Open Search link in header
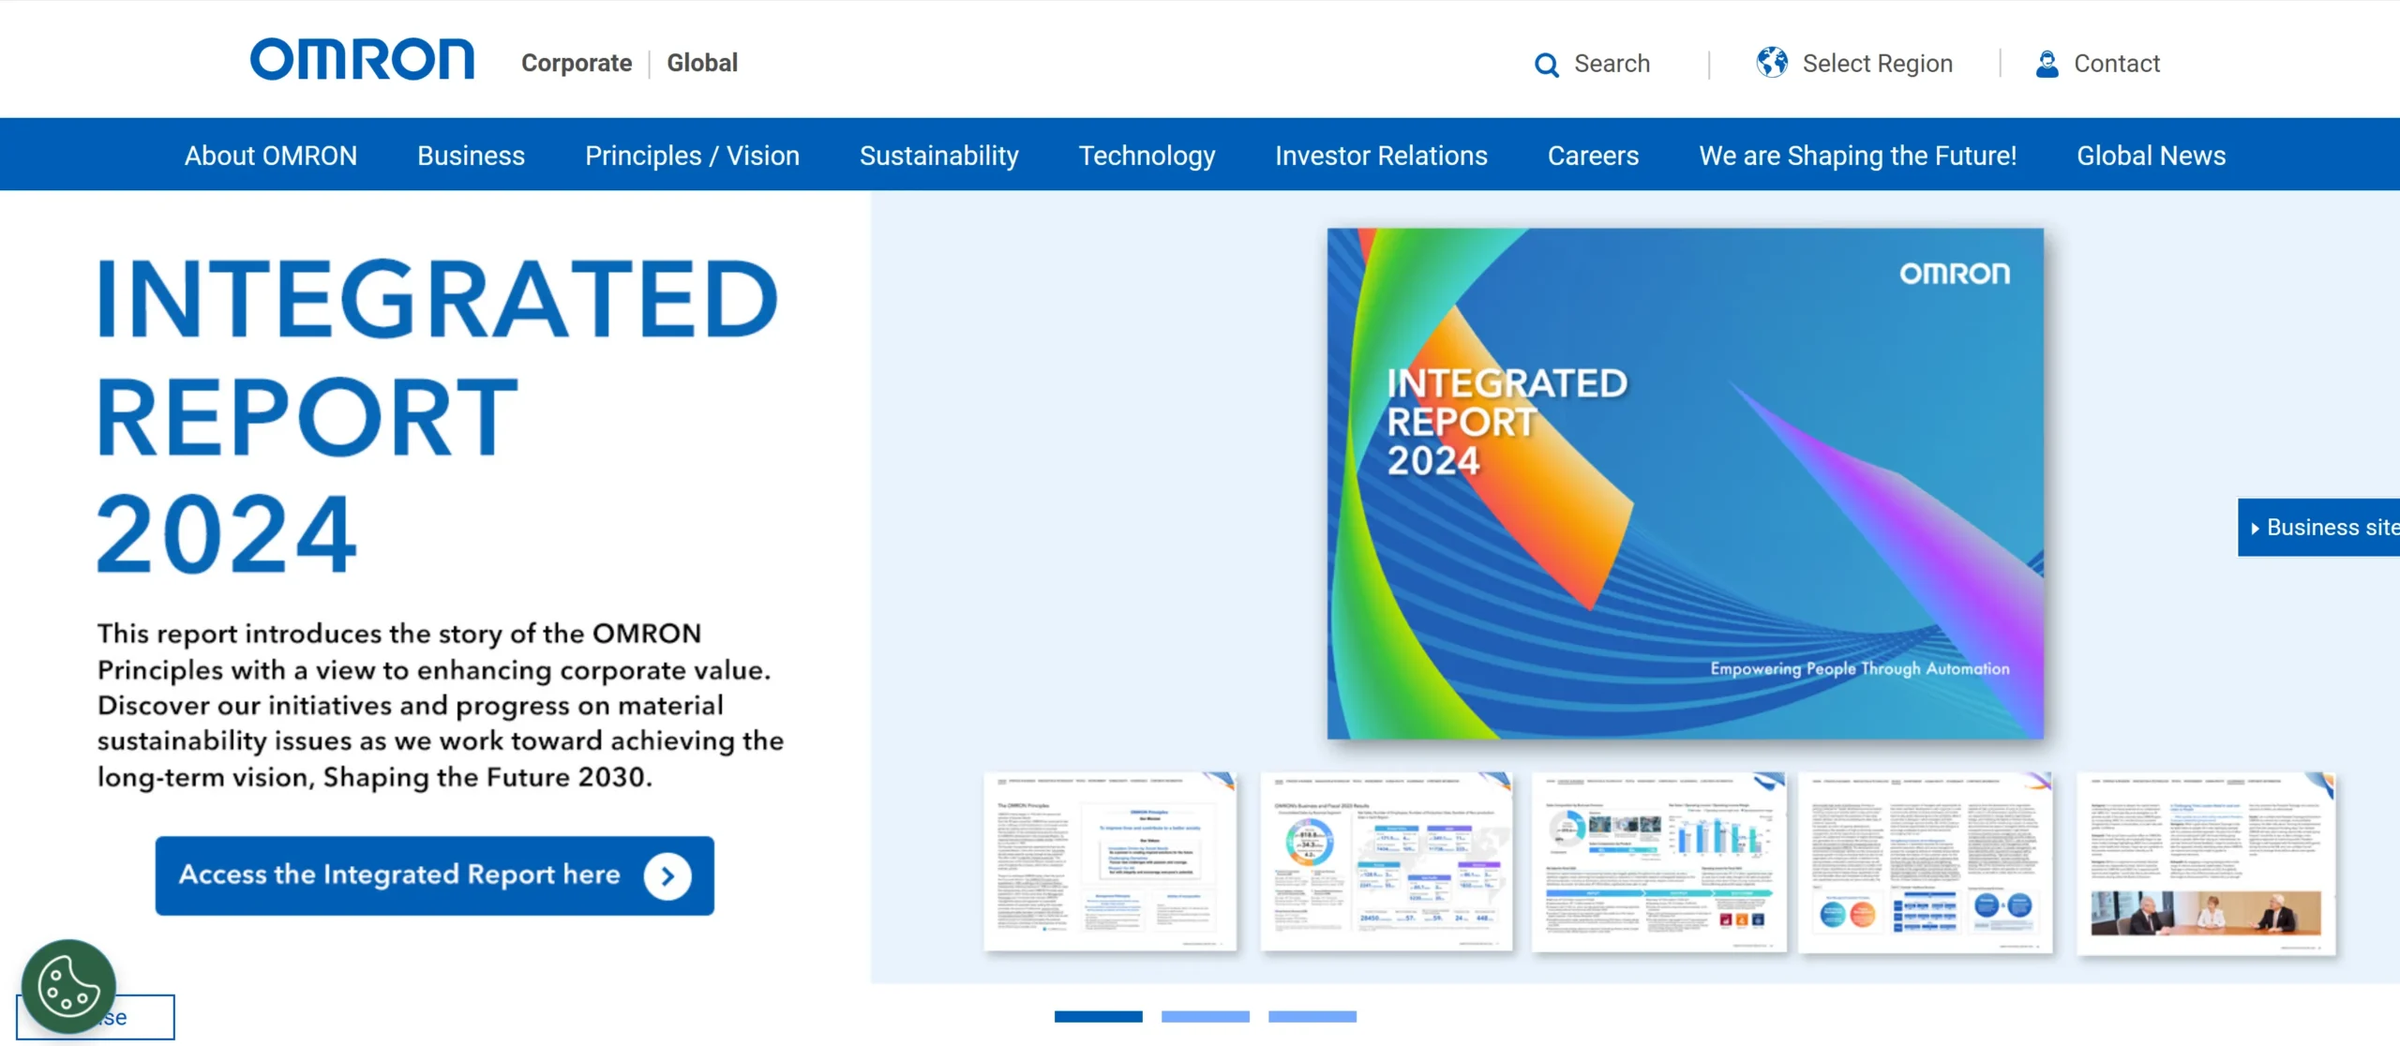The width and height of the screenshot is (2400, 1046). 1612,64
